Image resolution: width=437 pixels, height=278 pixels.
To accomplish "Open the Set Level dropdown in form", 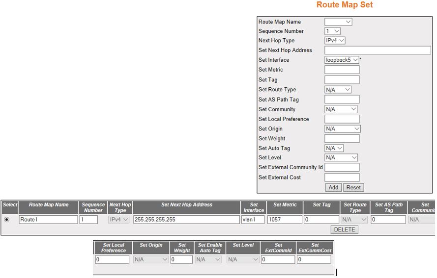I will tap(341, 158).
